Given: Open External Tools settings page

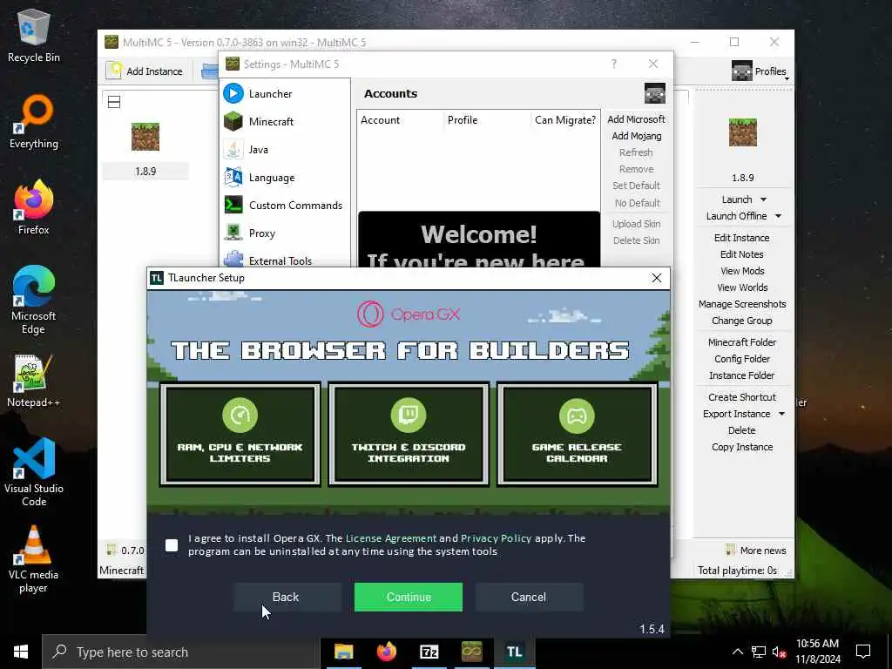Looking at the screenshot, I should click(x=285, y=260).
